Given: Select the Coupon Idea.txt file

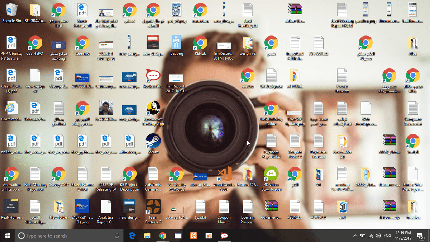Looking at the screenshot, I should [224, 207].
